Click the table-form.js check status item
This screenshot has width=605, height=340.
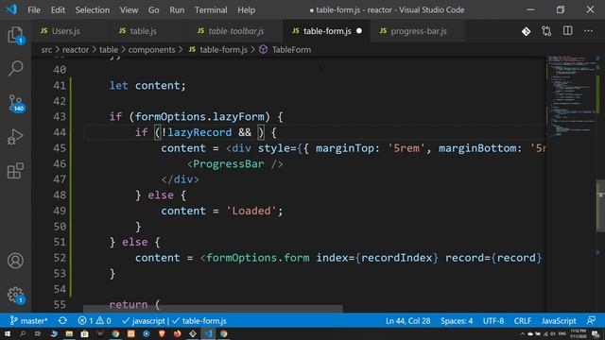click(199, 321)
